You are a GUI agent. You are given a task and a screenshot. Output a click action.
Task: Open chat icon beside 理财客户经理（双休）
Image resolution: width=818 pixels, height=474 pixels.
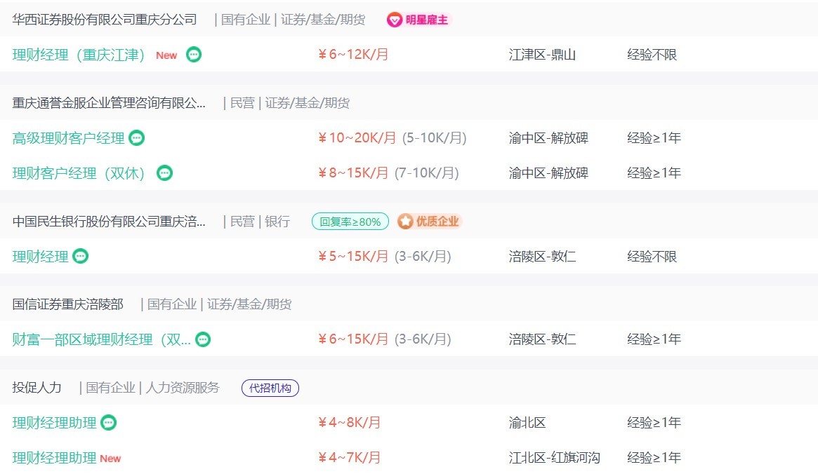click(x=164, y=173)
